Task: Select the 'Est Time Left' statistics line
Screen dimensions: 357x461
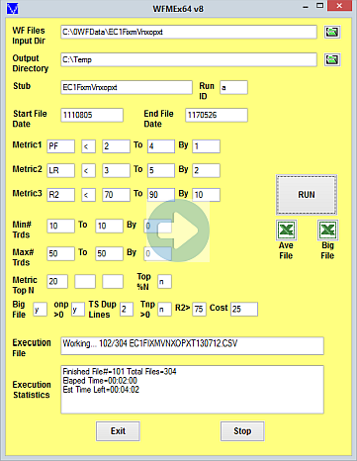Action: [101, 390]
